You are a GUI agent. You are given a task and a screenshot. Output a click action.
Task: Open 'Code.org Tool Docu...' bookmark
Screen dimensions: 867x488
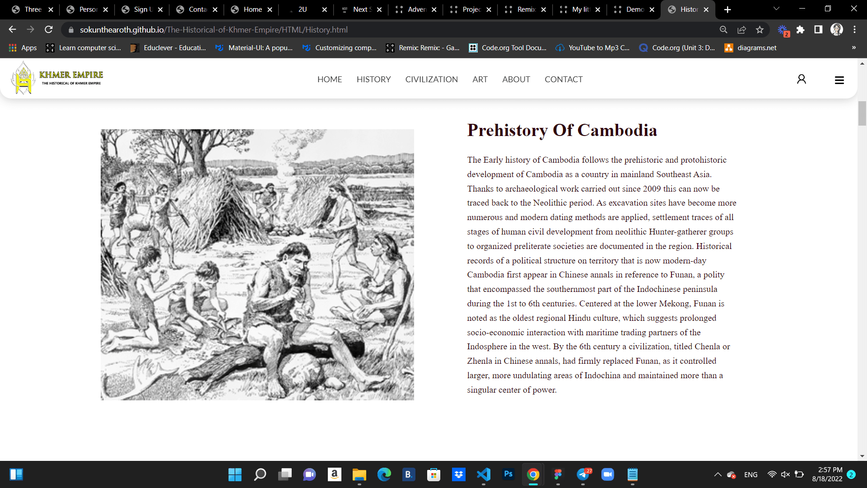pos(508,47)
